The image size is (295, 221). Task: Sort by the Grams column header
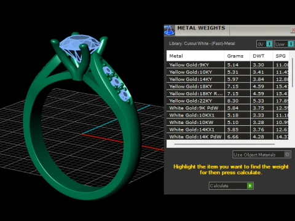click(x=237, y=56)
